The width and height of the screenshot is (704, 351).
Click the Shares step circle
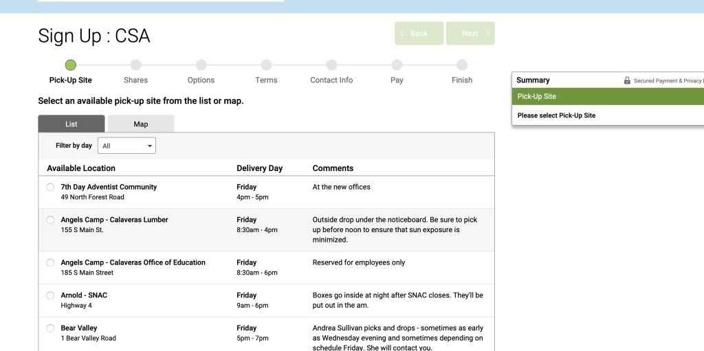(135, 65)
